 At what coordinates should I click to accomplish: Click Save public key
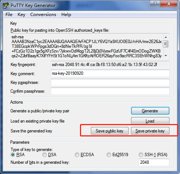click(110, 131)
